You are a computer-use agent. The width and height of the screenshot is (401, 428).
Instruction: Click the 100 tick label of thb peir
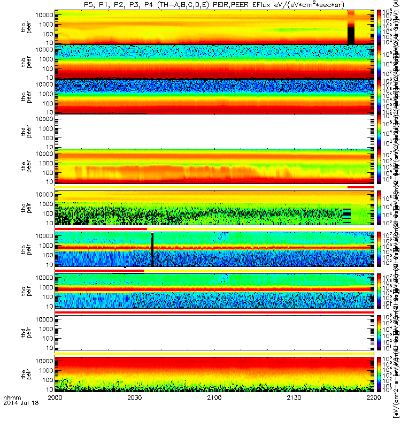(48, 255)
